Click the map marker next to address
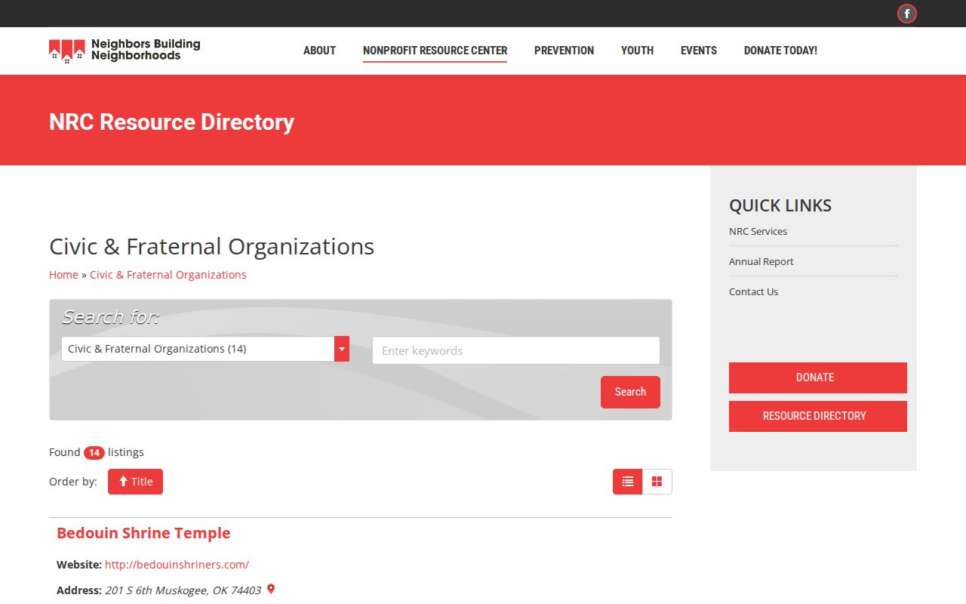Viewport: 966px width, 604px height. point(271,589)
